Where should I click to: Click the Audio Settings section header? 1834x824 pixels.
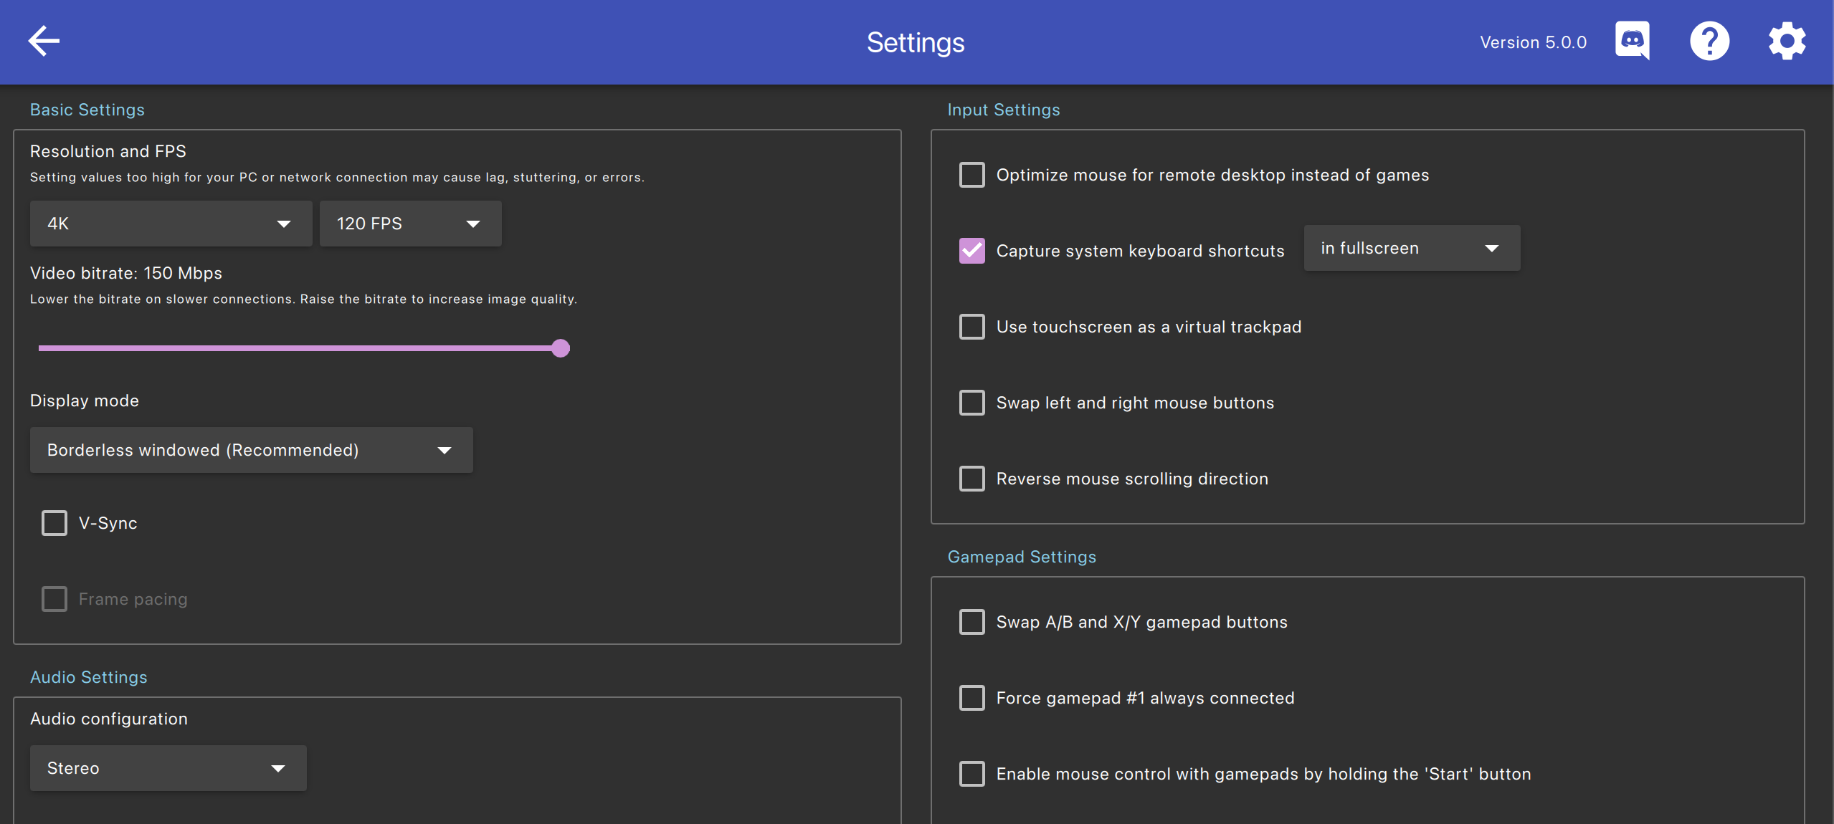[89, 676]
